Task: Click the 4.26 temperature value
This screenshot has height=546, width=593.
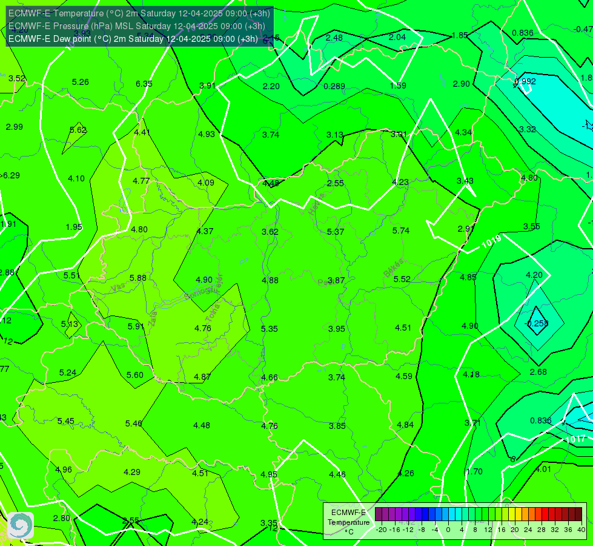Action: 406,473
